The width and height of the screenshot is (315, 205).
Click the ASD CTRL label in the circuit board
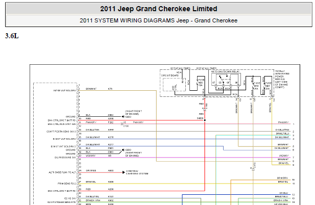[x=174, y=88]
